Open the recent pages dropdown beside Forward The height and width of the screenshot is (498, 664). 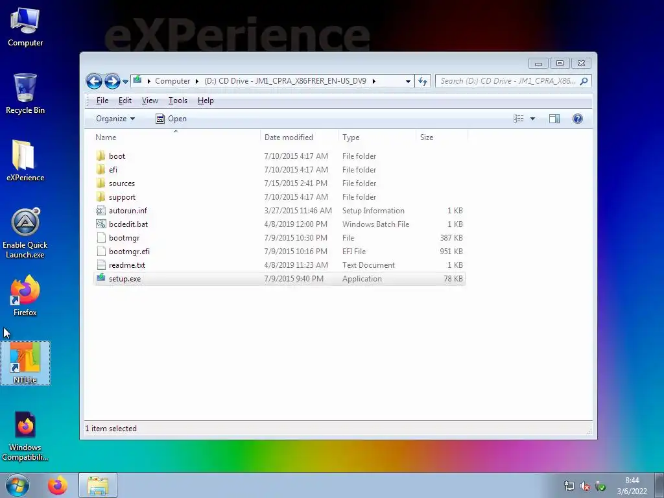pos(125,81)
